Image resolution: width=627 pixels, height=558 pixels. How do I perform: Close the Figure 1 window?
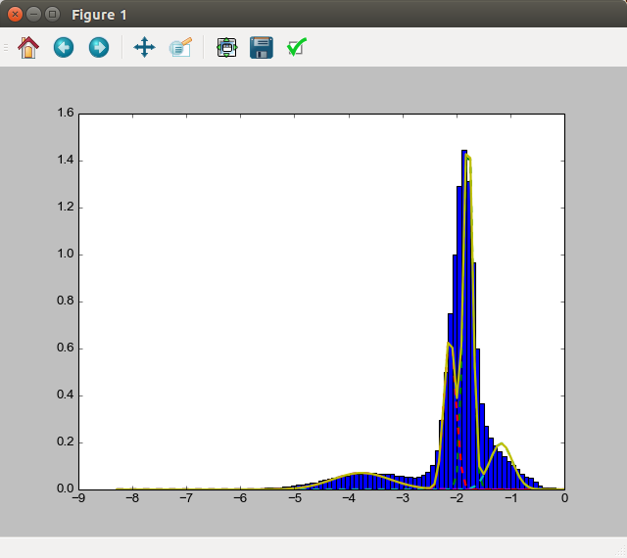[x=16, y=15]
